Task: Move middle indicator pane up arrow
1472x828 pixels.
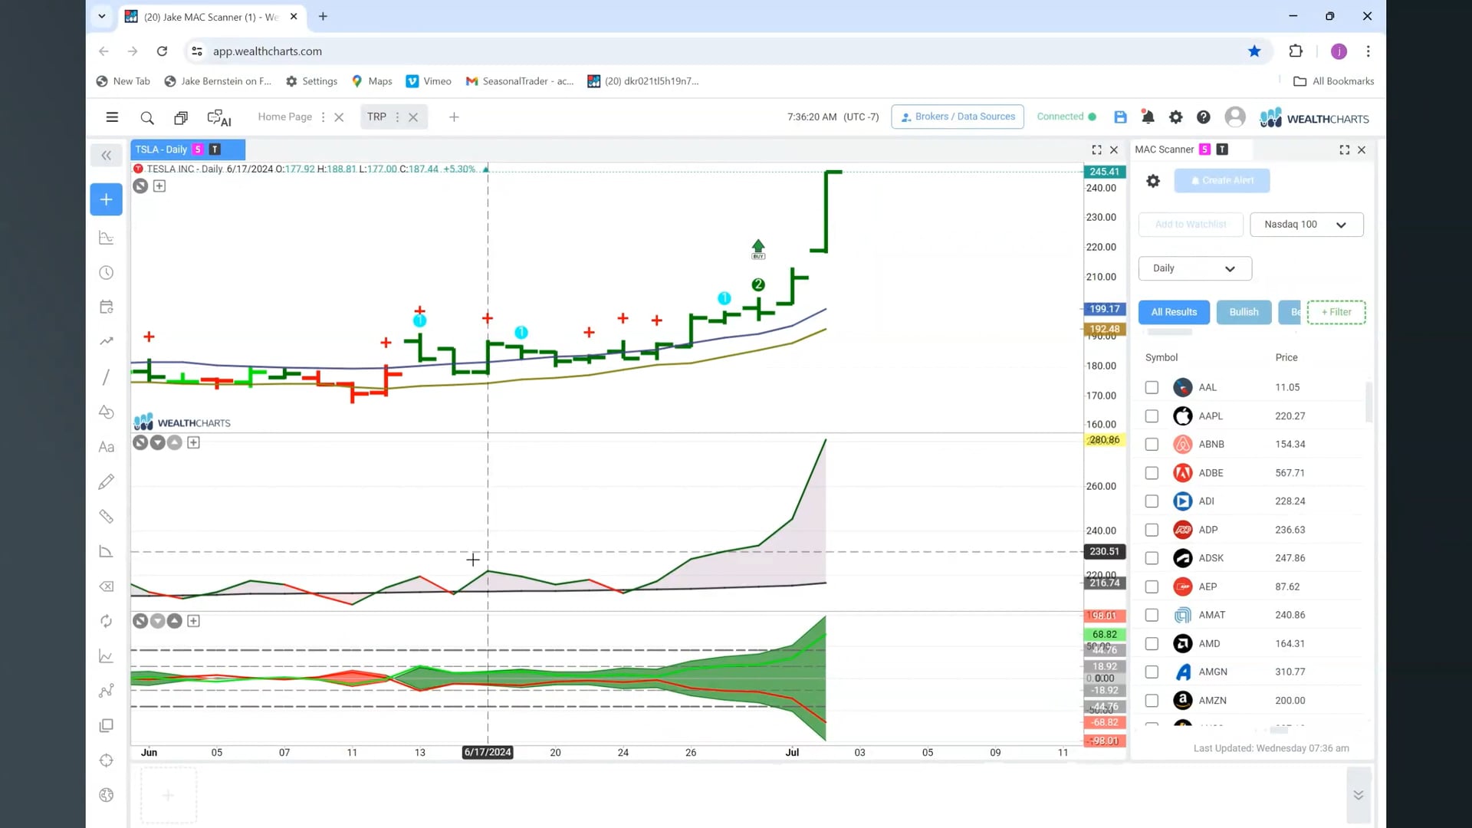Action: click(175, 442)
